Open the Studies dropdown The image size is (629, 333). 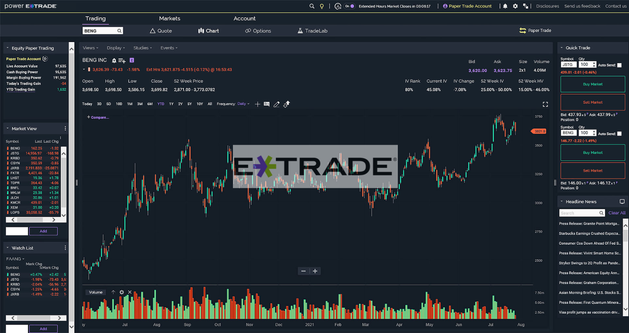(x=143, y=48)
